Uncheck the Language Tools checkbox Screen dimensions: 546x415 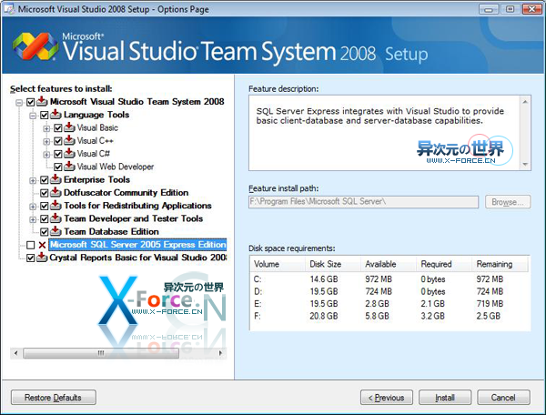[x=45, y=115]
